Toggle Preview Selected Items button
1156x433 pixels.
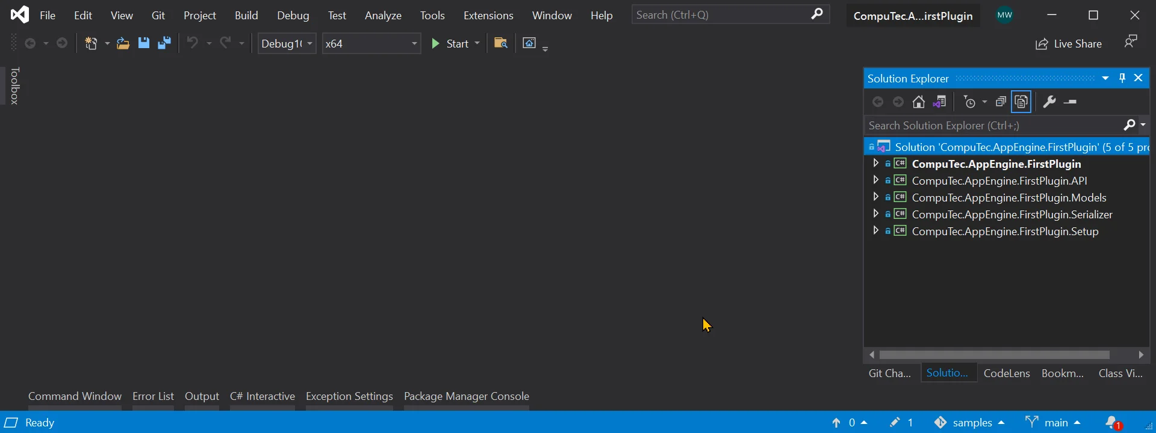tap(1071, 102)
